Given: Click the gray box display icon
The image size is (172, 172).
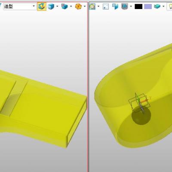Looking at the screenshot, I should coord(124,6).
